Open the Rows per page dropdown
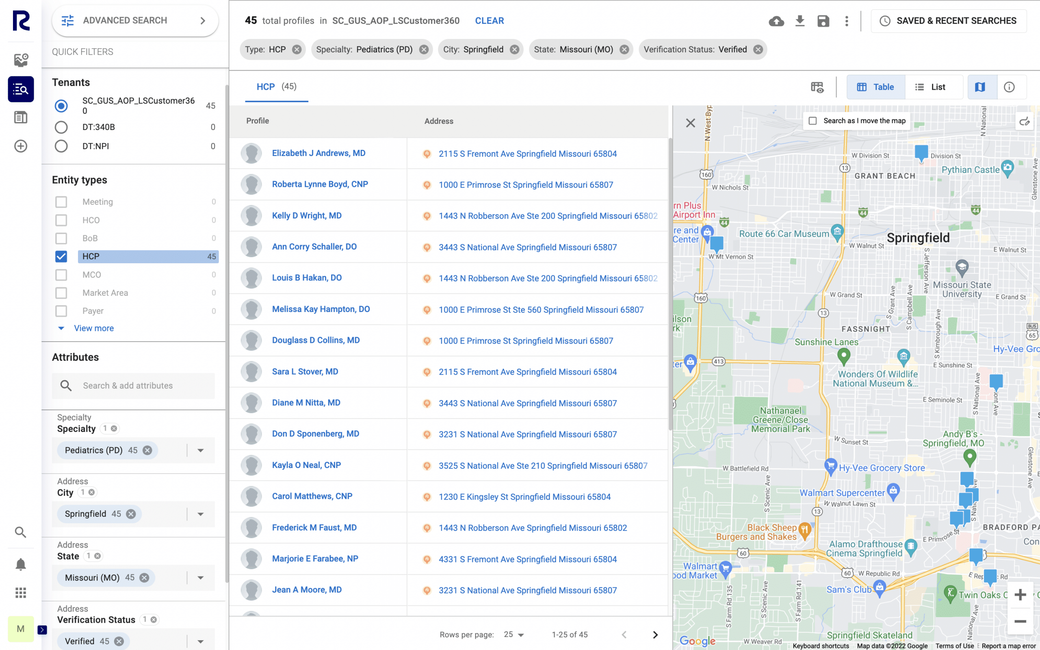The width and height of the screenshot is (1040, 650). click(513, 634)
